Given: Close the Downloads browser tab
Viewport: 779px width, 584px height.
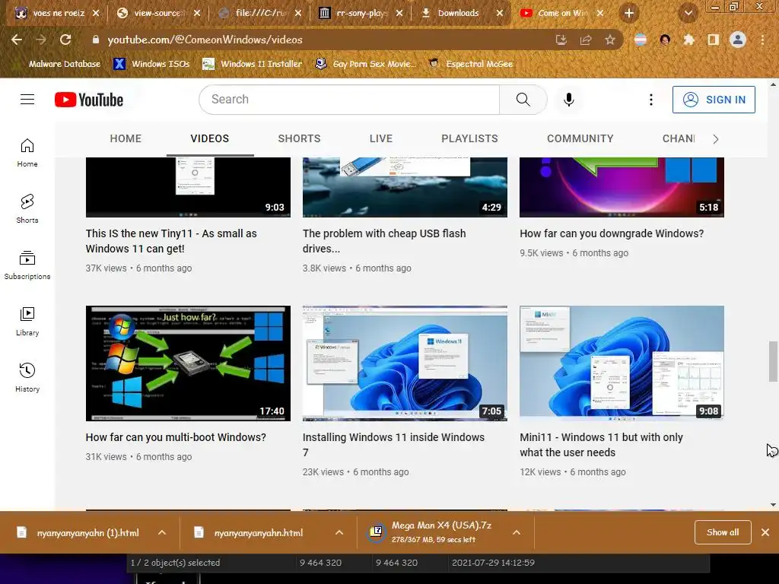Looking at the screenshot, I should coord(500,14).
